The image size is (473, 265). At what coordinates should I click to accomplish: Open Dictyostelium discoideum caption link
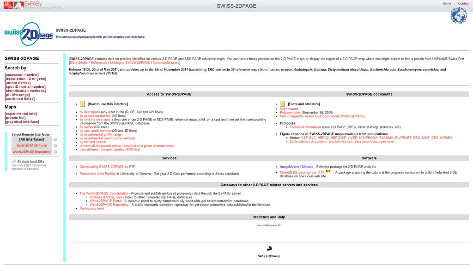[309, 142]
